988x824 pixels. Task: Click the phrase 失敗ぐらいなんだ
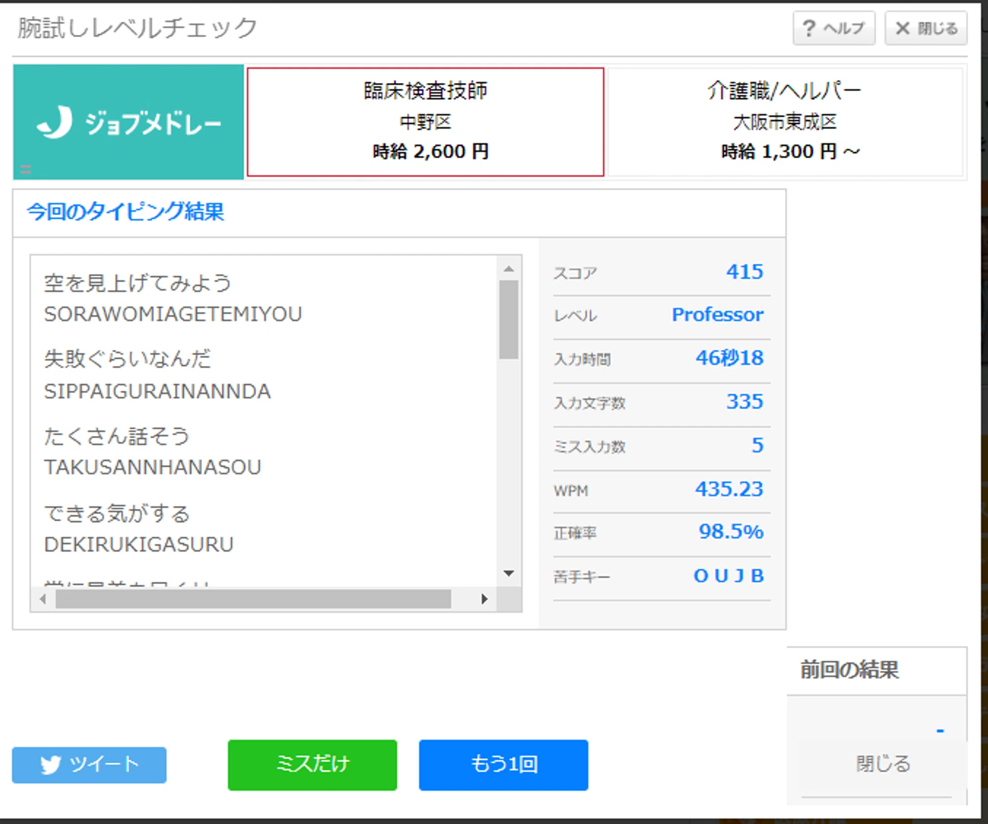127,358
